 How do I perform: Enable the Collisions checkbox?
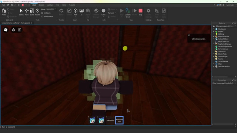coord(42,13)
